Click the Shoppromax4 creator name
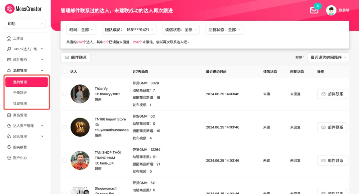 pos(106,188)
